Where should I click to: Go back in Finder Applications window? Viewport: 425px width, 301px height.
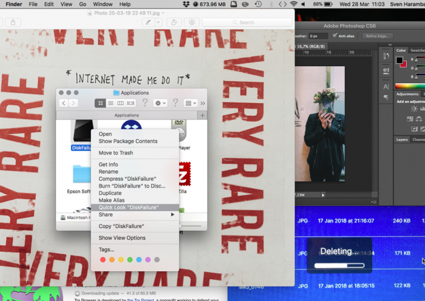point(64,103)
